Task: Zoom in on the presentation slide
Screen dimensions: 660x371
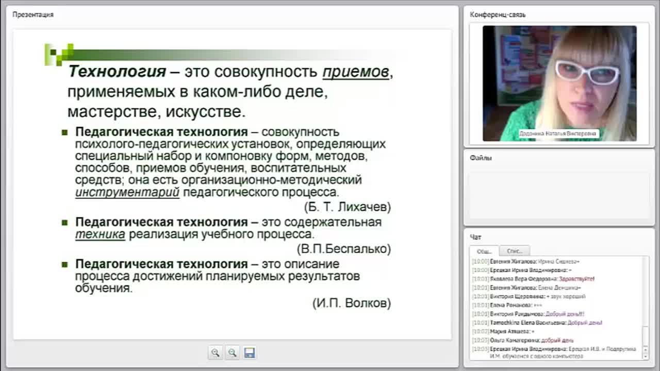Action: [215, 352]
